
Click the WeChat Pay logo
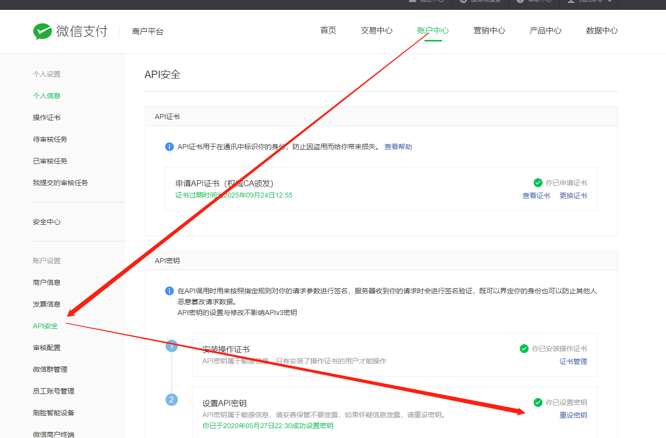click(x=70, y=31)
